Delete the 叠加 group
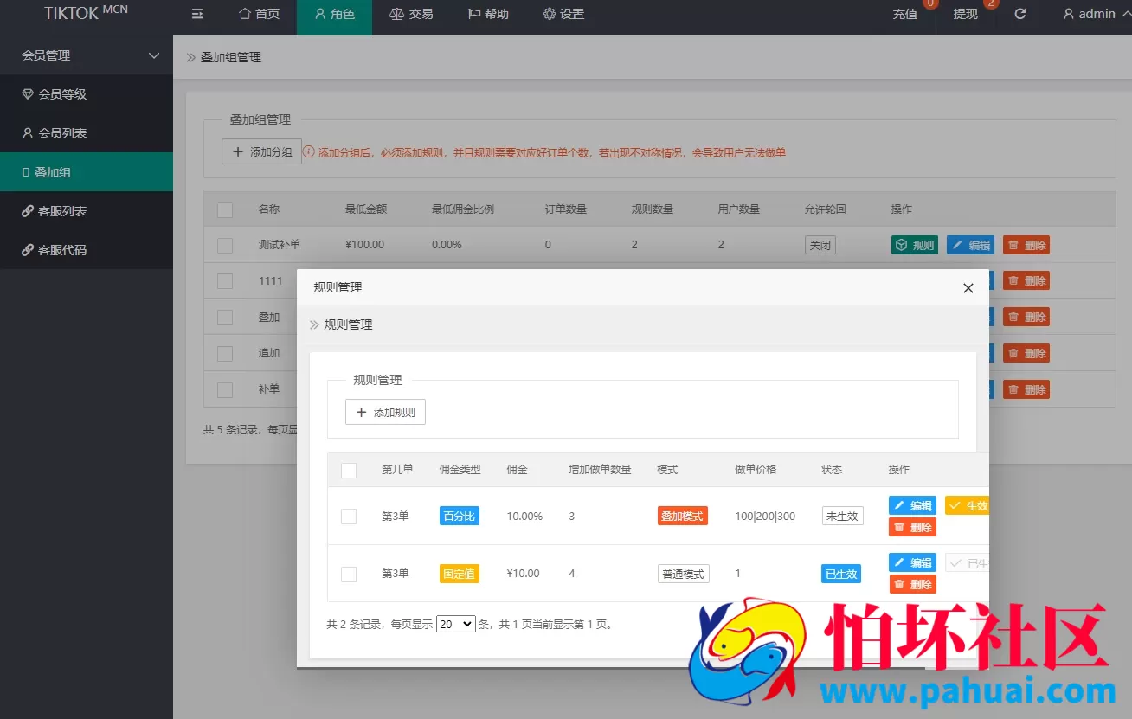The width and height of the screenshot is (1132, 719). click(x=1026, y=317)
